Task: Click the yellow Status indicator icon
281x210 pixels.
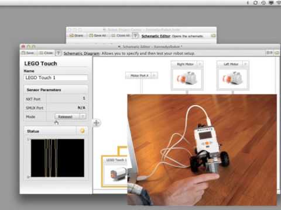Action: 82,131
